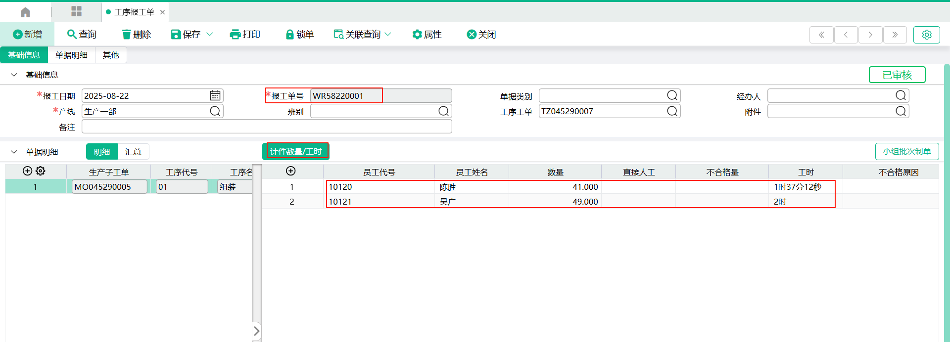Collapse the 基础信息 section
Screen dimensions: 950x342
[x=14, y=75]
